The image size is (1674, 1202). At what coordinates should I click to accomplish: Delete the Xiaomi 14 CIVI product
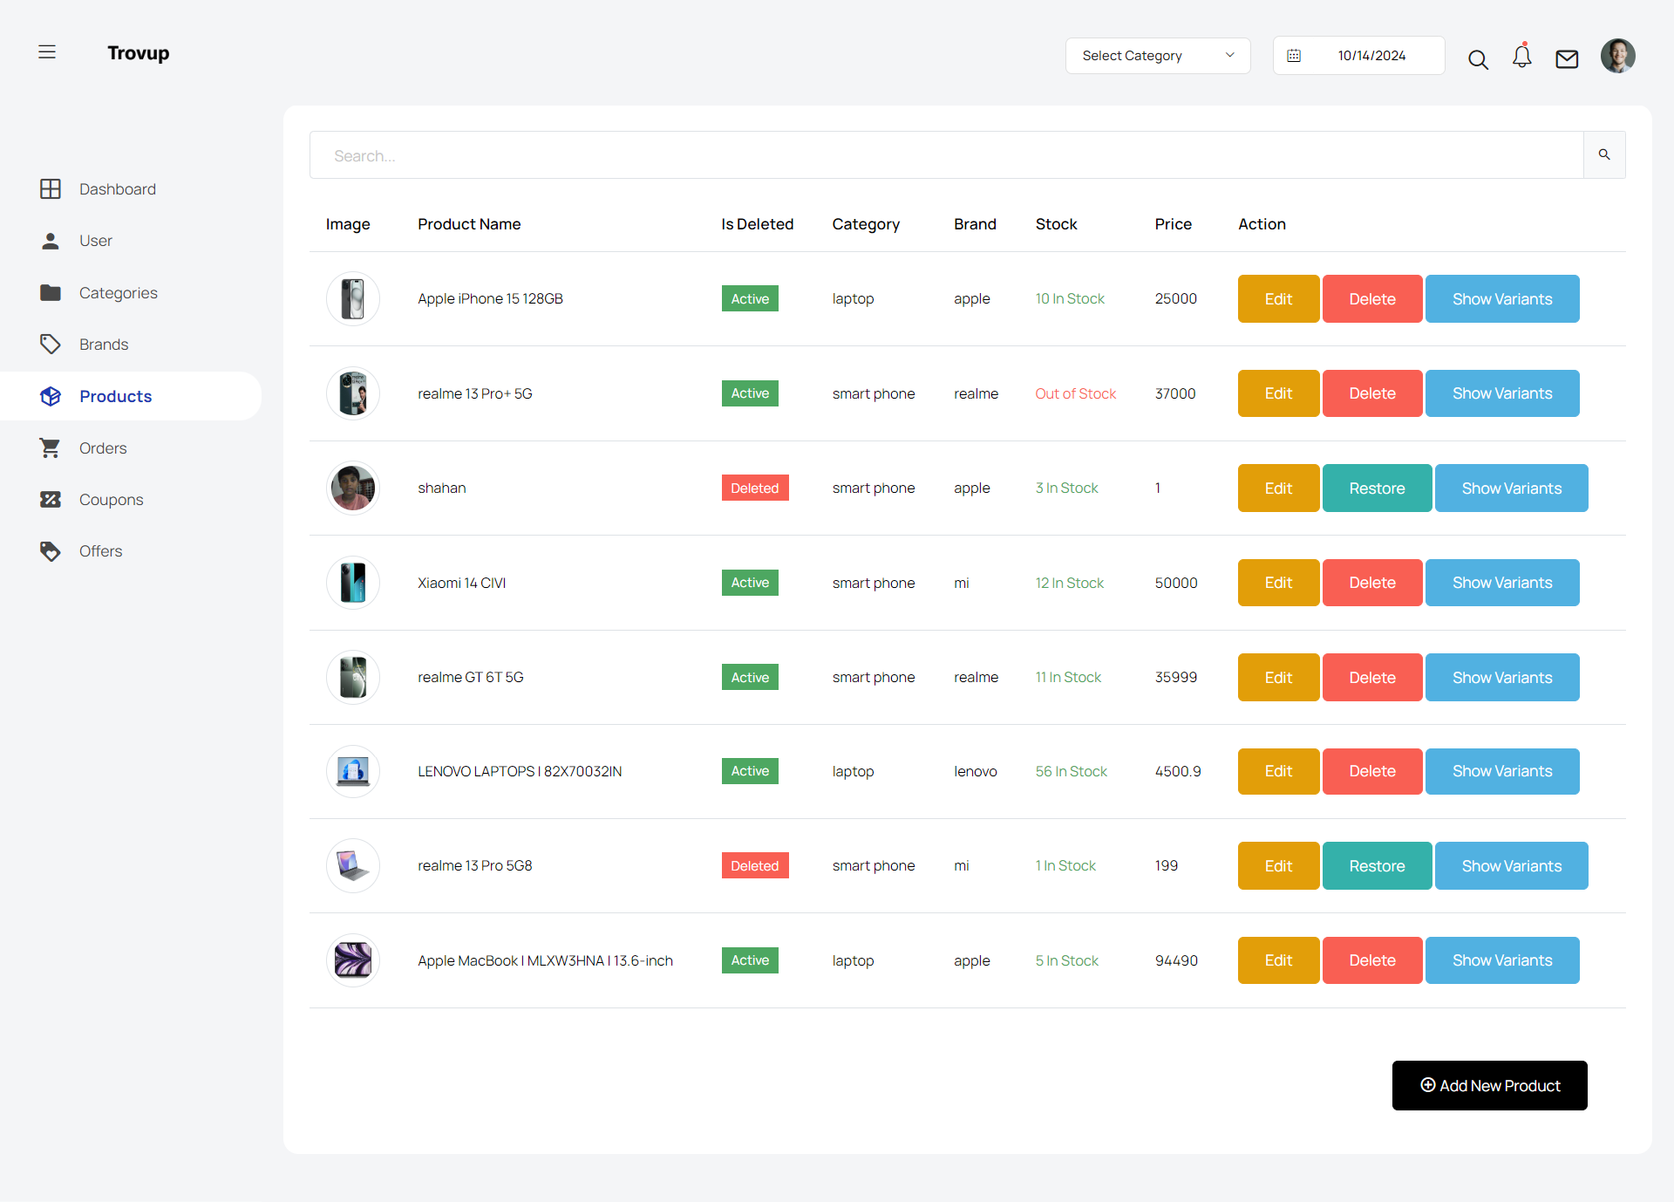coord(1372,583)
